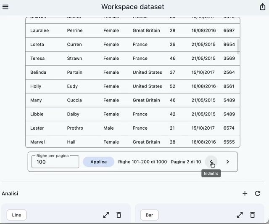Select the cell 'Teresa'

pyautogui.click(x=37, y=58)
